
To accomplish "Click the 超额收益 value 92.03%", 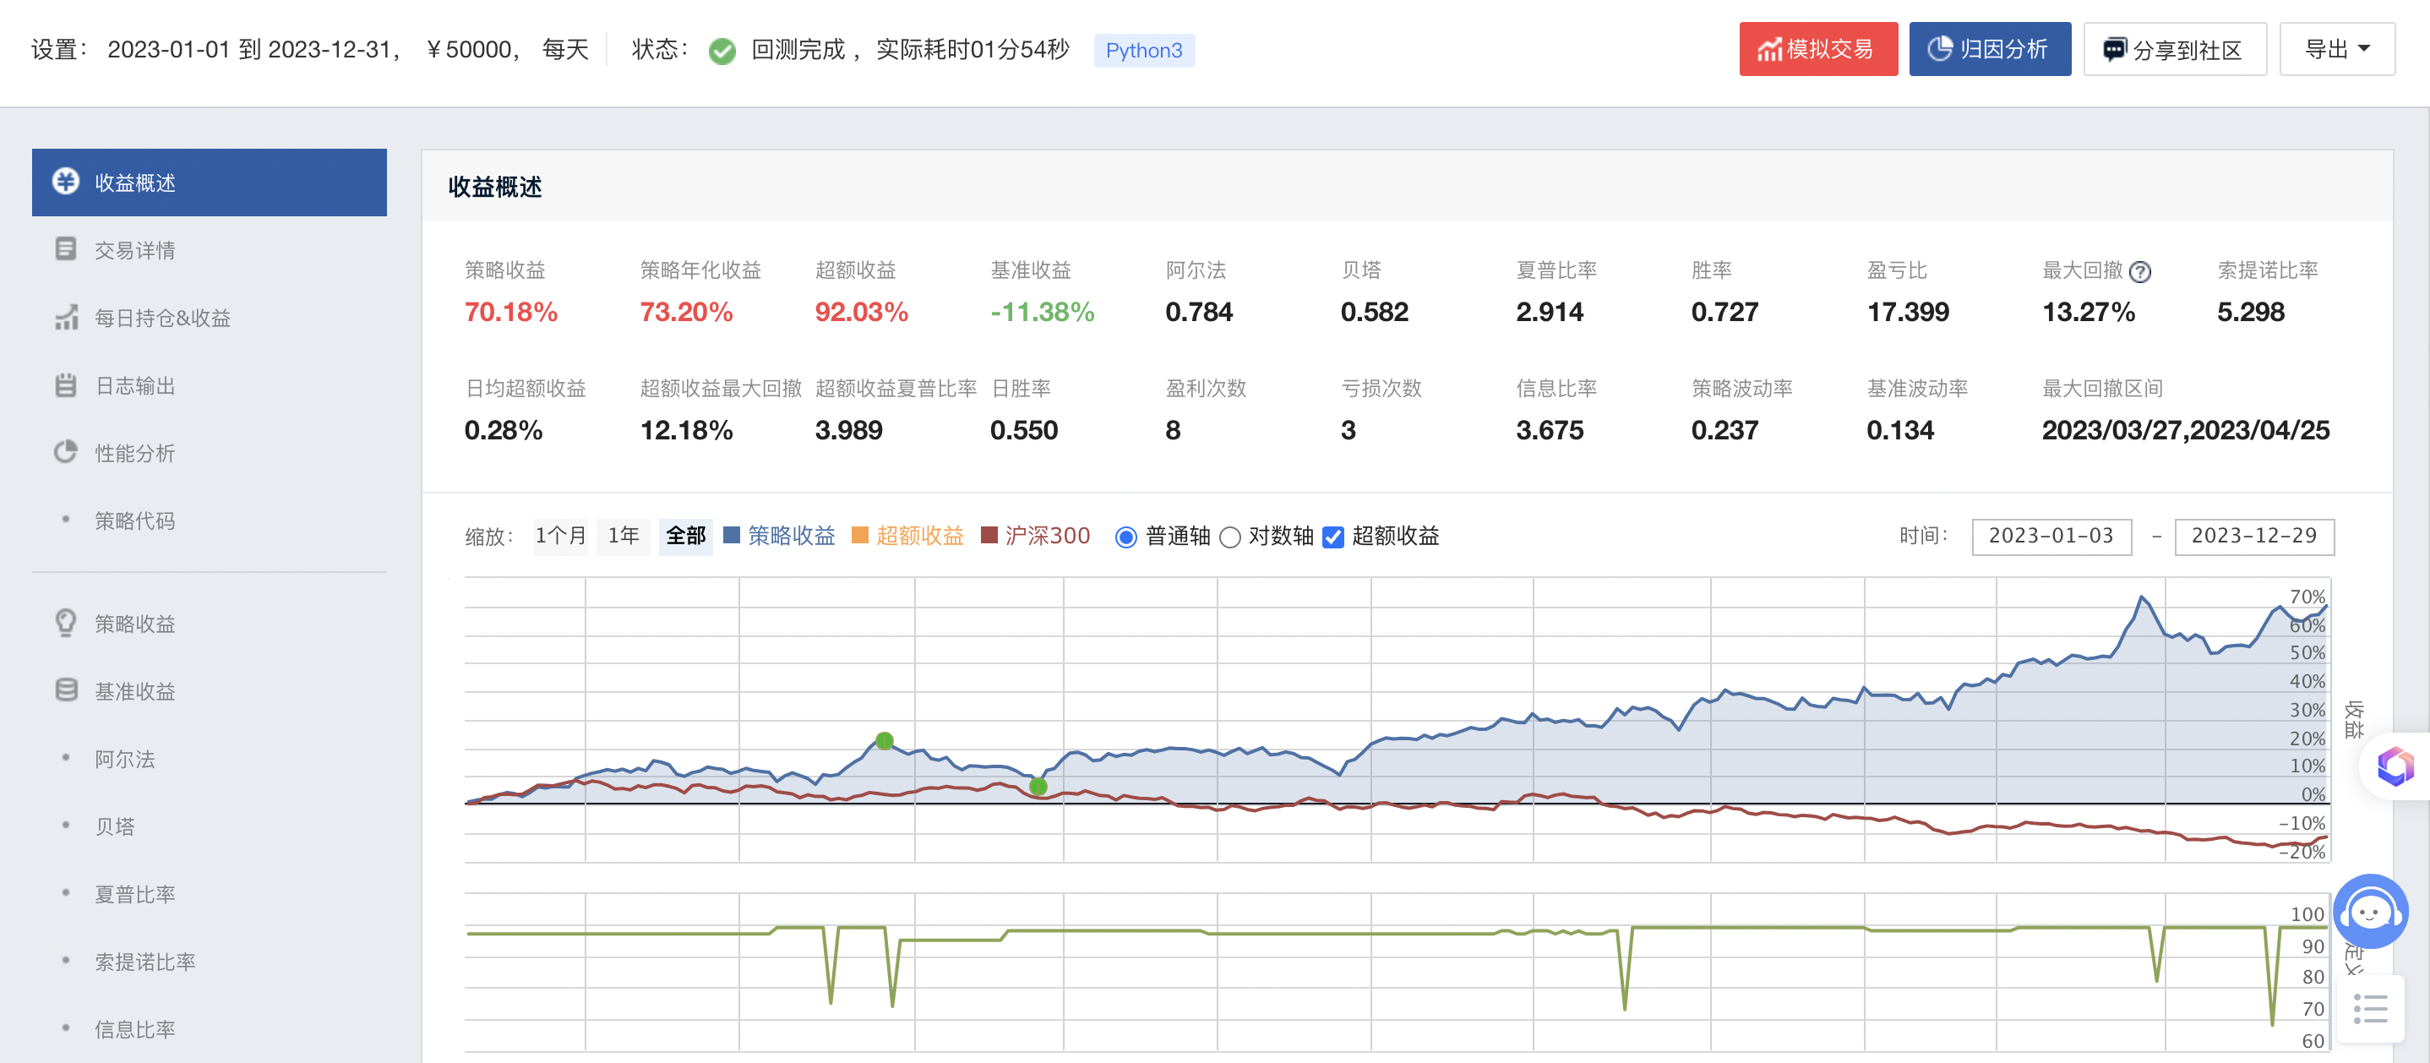I will point(861,312).
